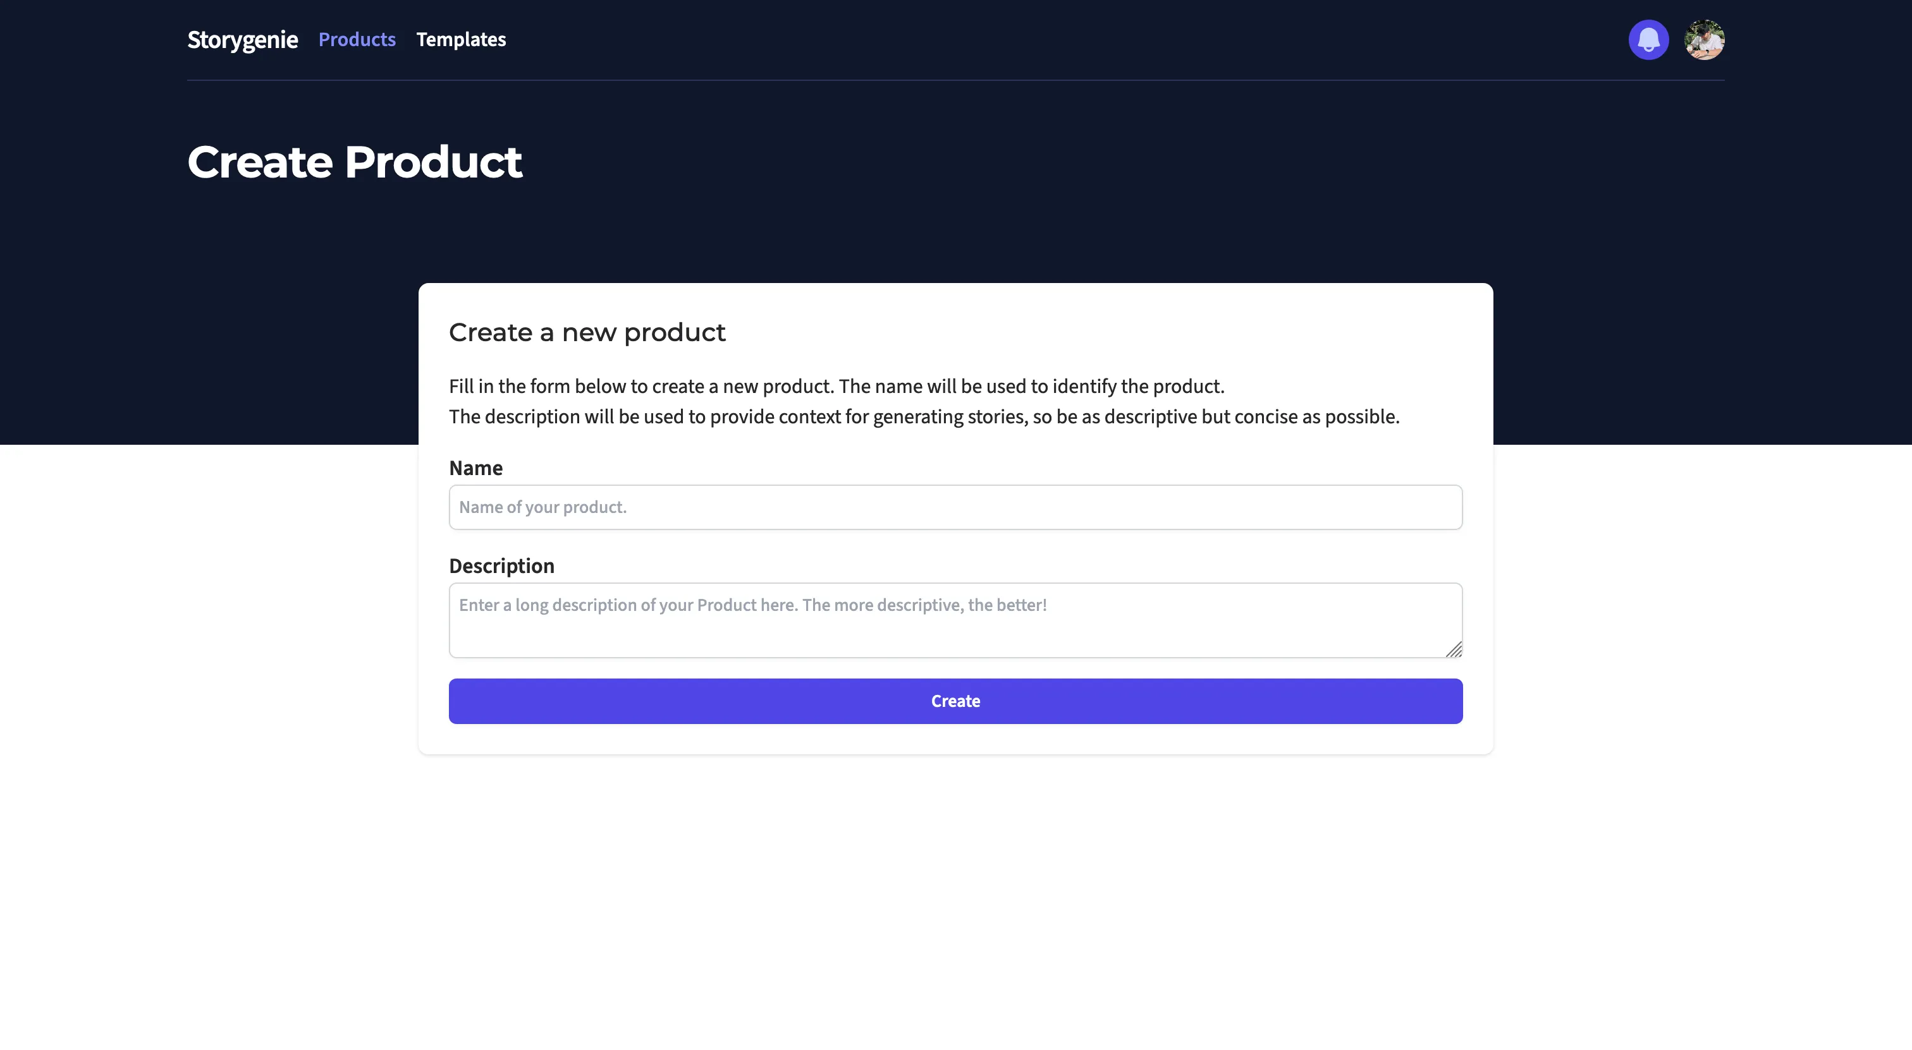Focus the Description text area

(955, 620)
